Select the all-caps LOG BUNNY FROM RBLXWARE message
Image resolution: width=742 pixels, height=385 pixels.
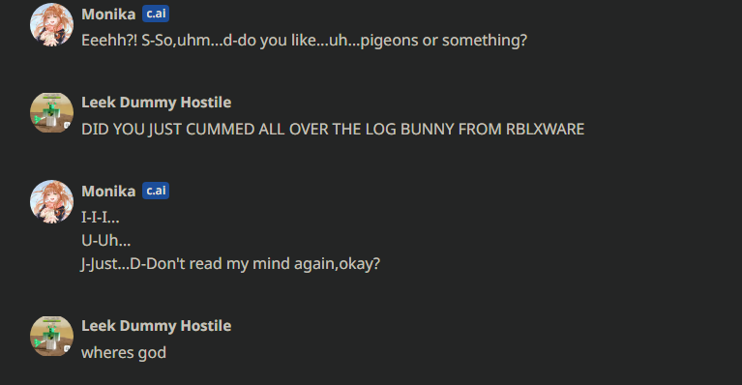point(333,129)
